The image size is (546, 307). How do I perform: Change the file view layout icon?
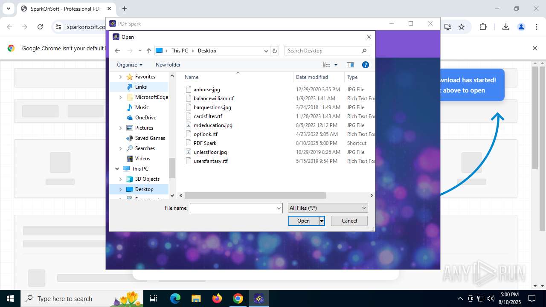(327, 65)
